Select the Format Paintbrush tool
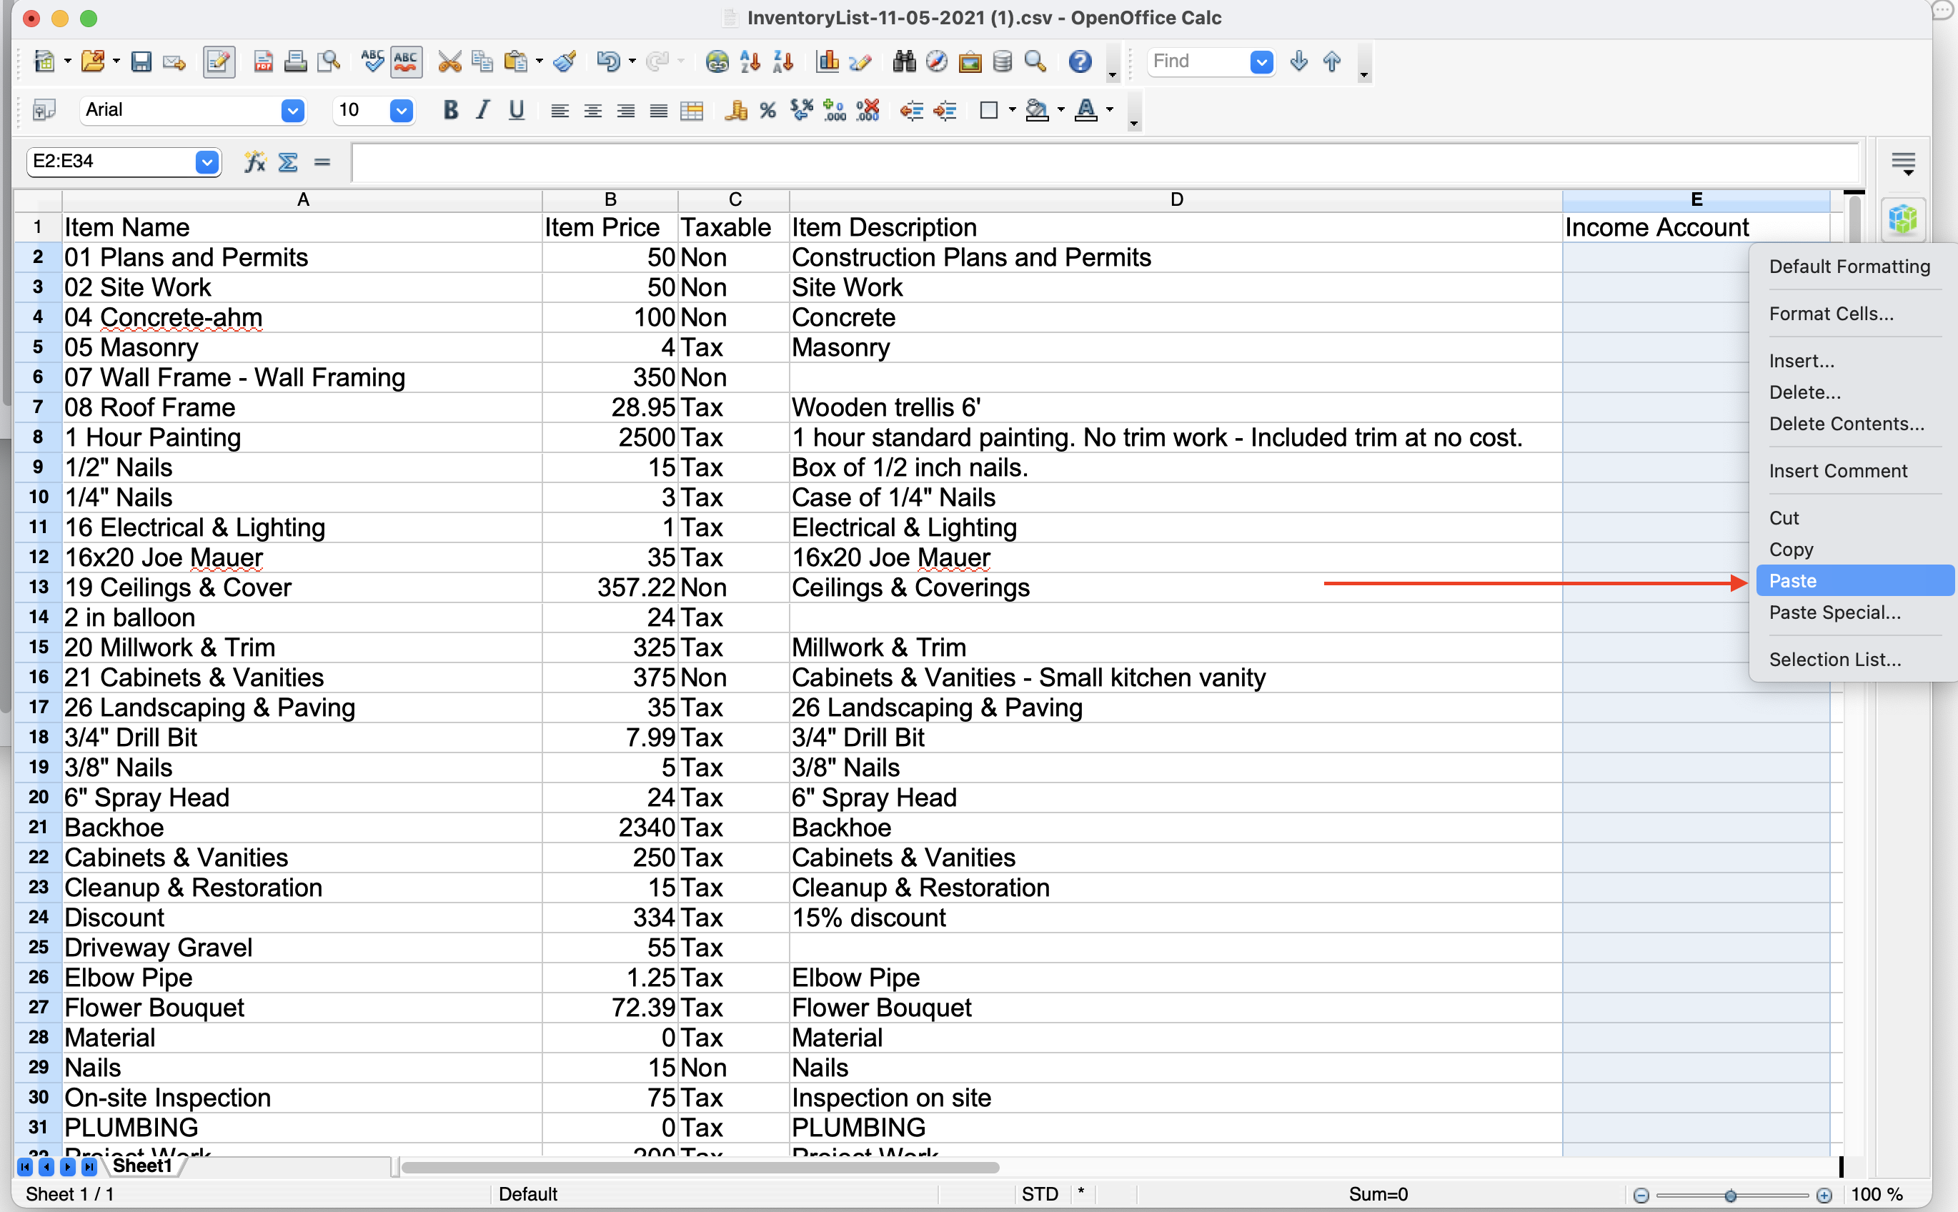 565,61
